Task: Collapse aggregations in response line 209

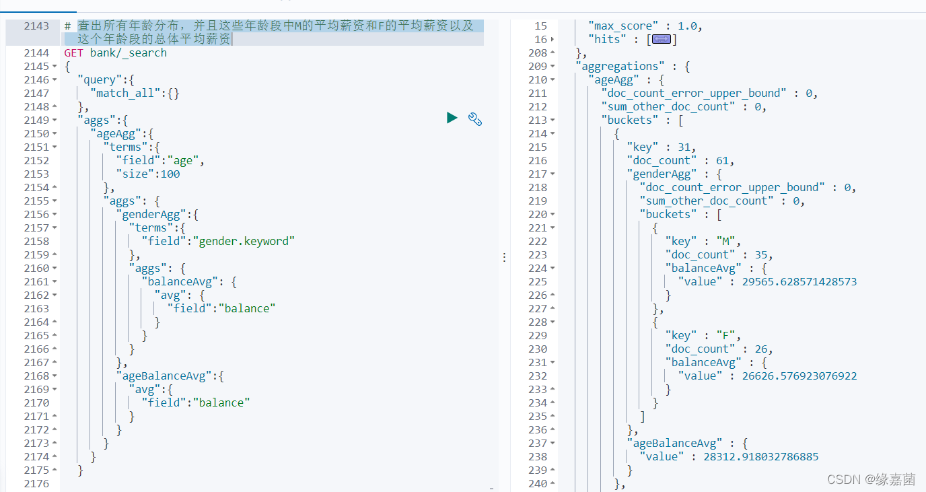Action: (x=553, y=67)
